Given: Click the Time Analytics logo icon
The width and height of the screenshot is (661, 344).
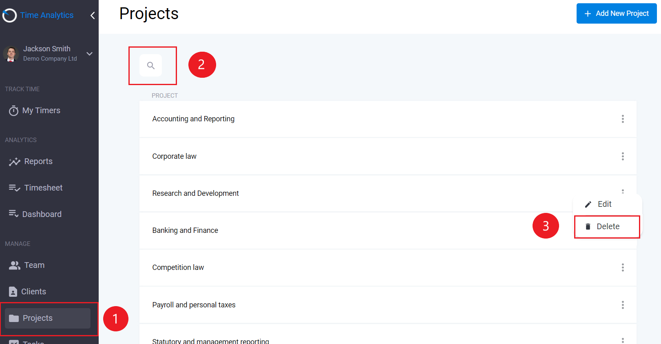Looking at the screenshot, I should (x=9, y=15).
